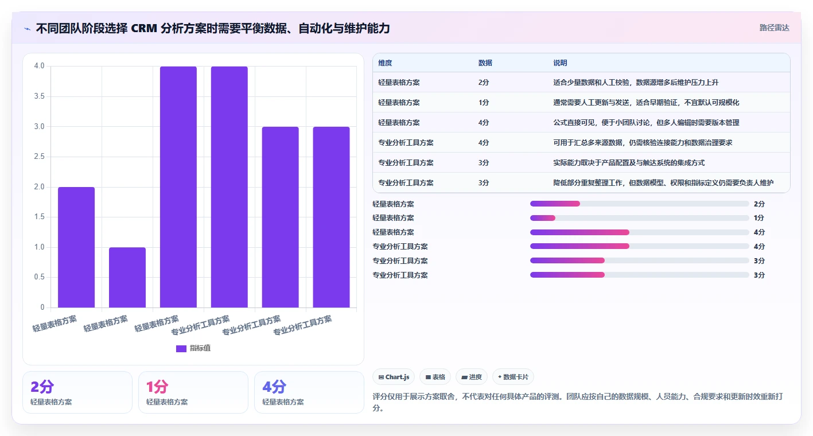Image resolution: width=813 pixels, height=436 pixels.
Task: Click the purple legend color box
Action: pyautogui.click(x=181, y=348)
